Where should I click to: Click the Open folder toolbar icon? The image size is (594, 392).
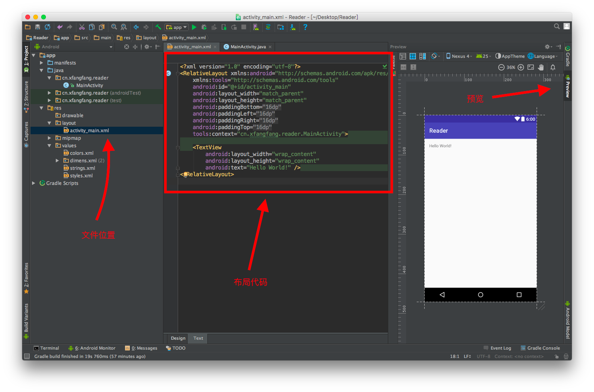coord(28,27)
